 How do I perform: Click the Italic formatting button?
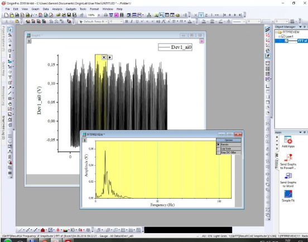(132, 22)
